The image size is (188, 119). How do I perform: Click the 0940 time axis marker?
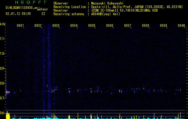[x=181, y=26]
